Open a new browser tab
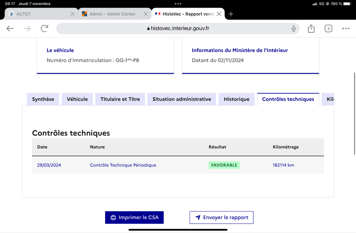 coord(231,14)
